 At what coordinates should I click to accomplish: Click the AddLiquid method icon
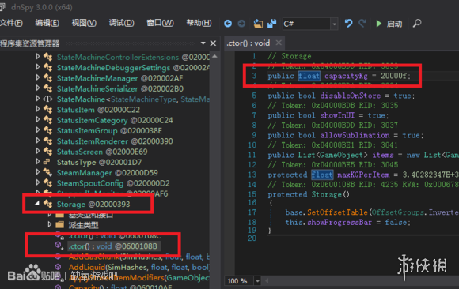click(x=58, y=267)
